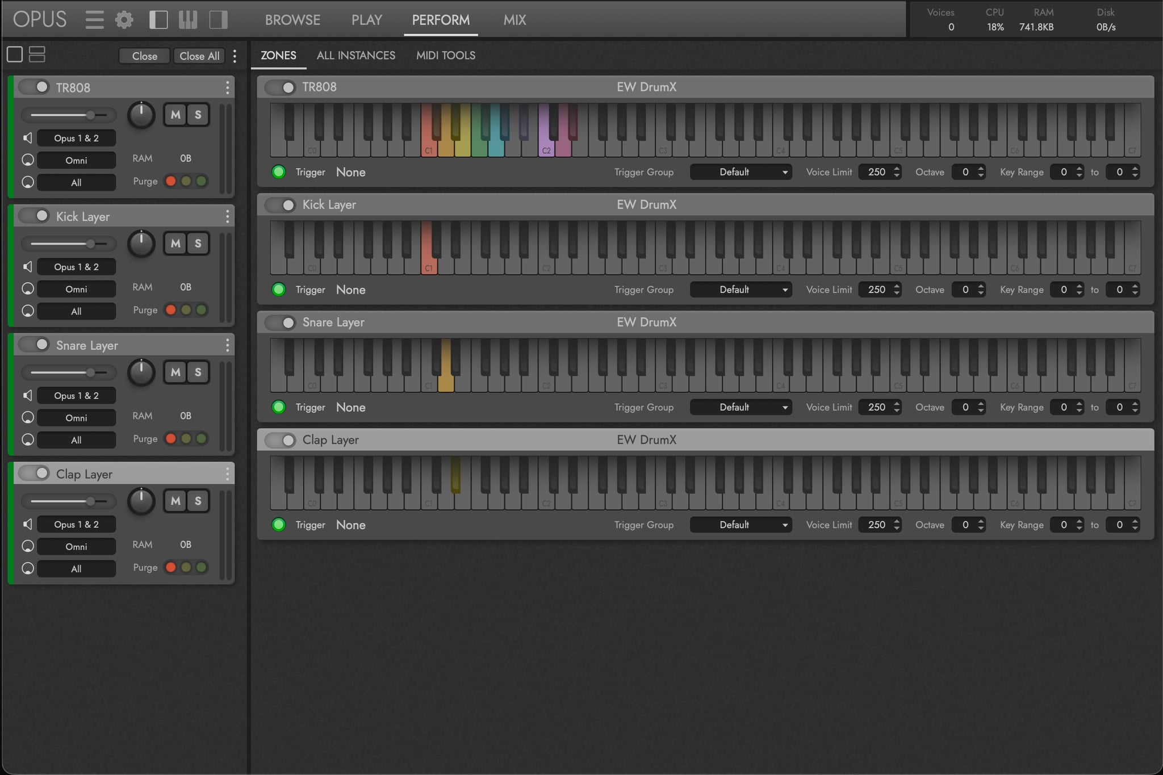Toggle the Snare Layer zone enable switch
Image resolution: width=1163 pixels, height=775 pixels.
[x=280, y=322]
